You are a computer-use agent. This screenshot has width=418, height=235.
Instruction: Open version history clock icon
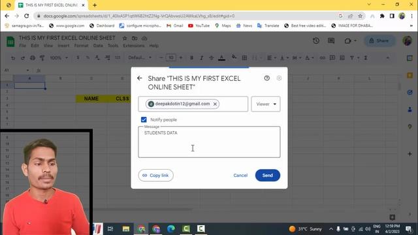pyautogui.click(x=316, y=40)
